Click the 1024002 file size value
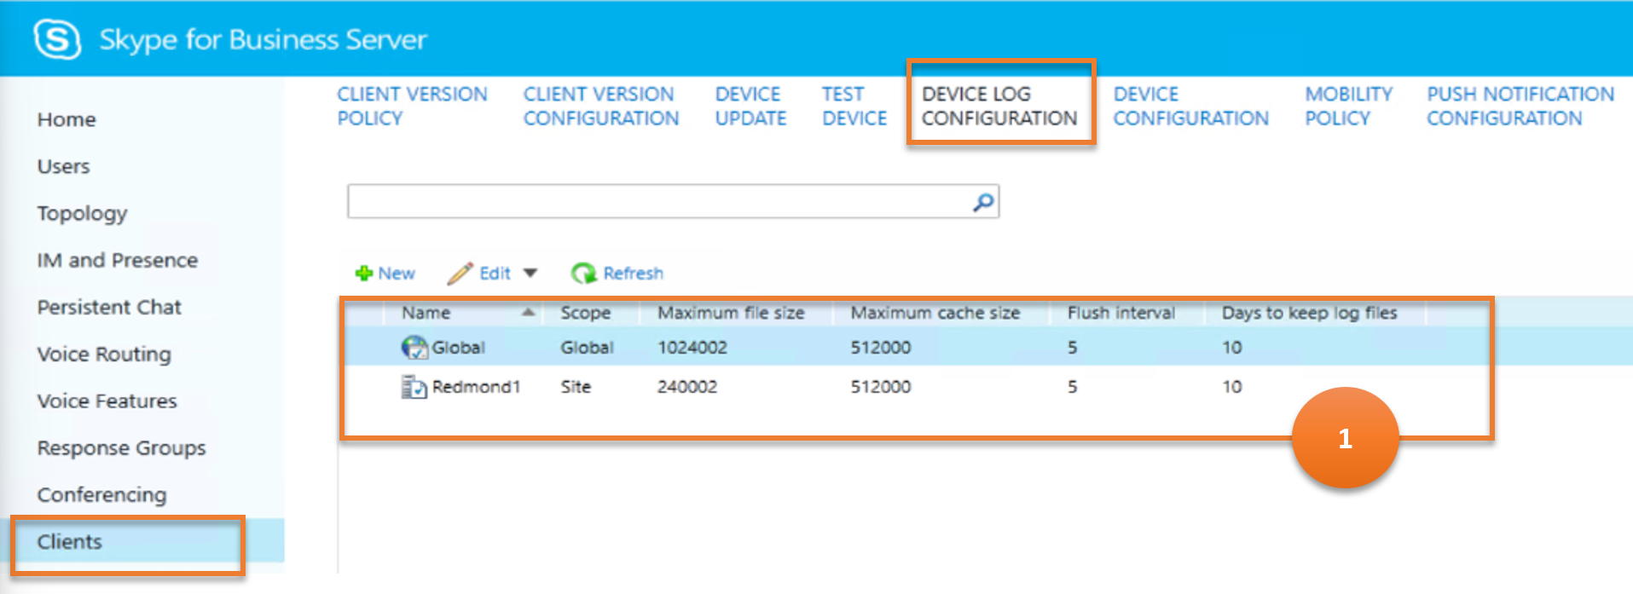The height and width of the screenshot is (594, 1633). point(692,347)
